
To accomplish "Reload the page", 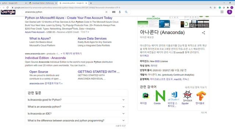I will tap(7, 7).
